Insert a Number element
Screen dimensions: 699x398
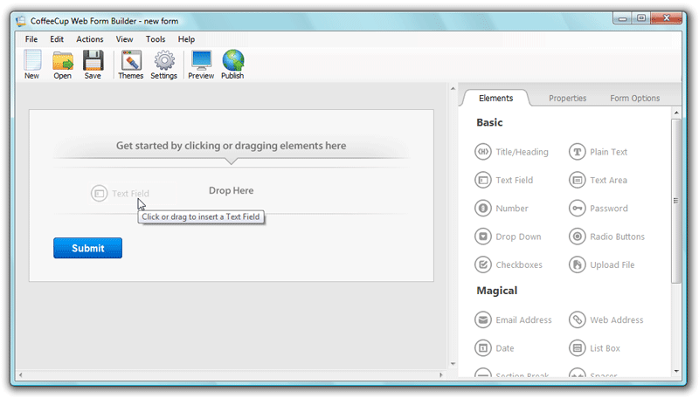501,209
